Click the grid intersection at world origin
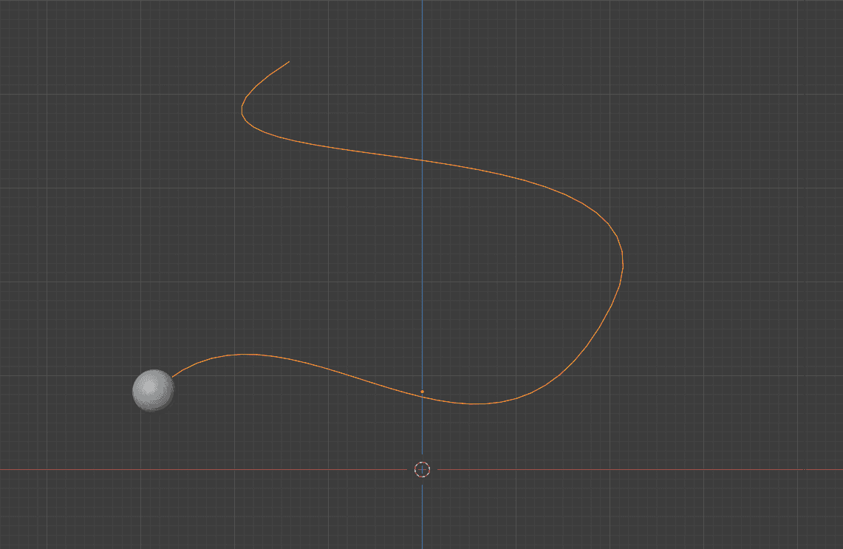Viewport: 843px width, 549px height. (x=422, y=469)
